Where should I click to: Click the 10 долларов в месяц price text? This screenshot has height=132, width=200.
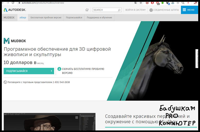(24, 63)
